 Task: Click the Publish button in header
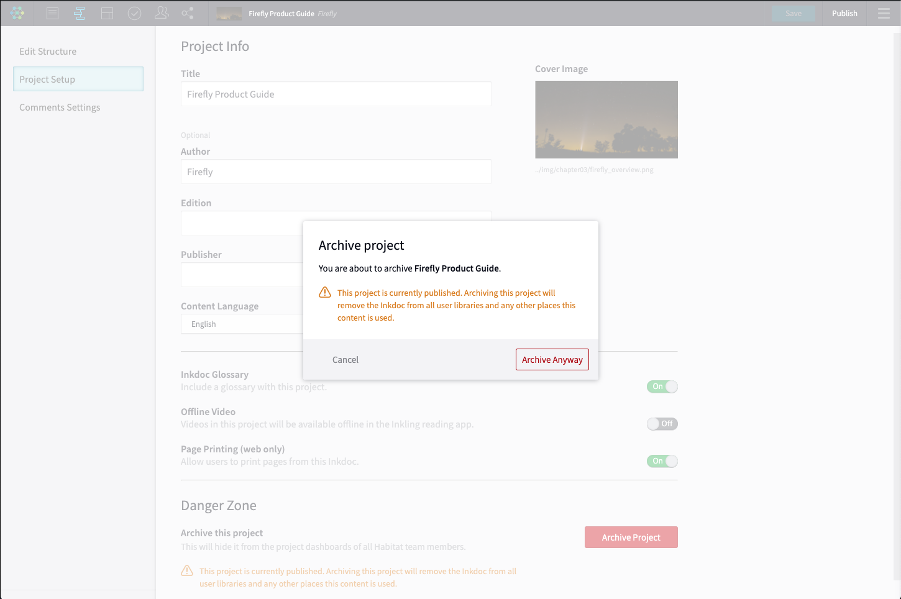point(844,13)
